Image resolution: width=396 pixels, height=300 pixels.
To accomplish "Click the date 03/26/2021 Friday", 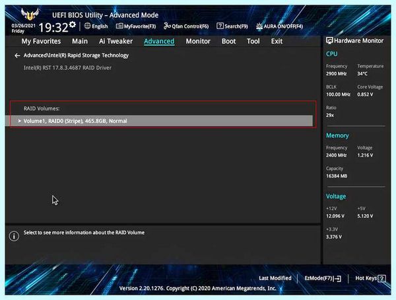I will pos(24,28).
